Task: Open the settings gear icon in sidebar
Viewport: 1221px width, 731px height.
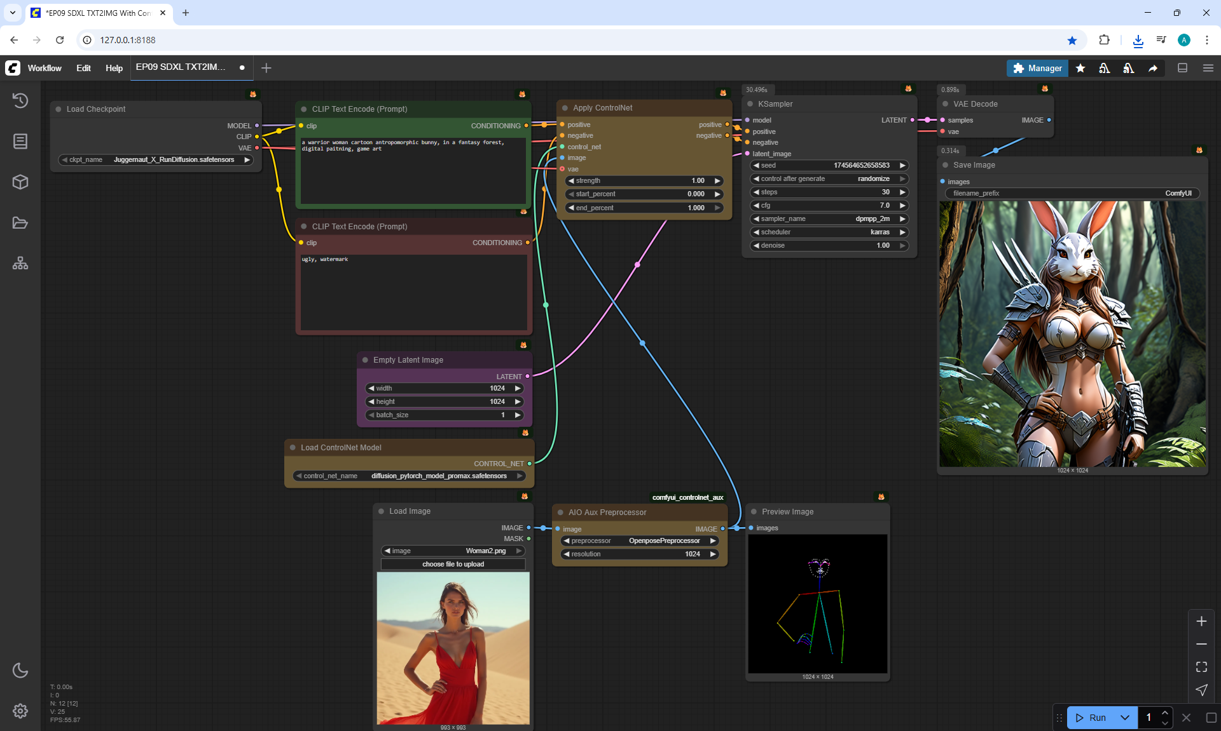Action: point(20,711)
